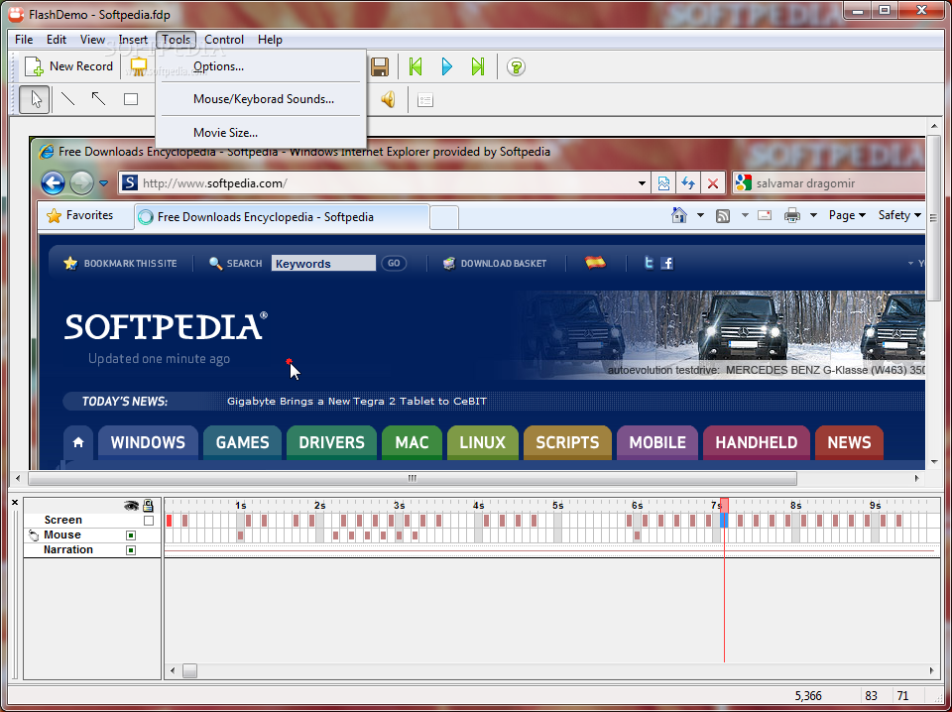This screenshot has height=712, width=952.
Task: Click the speaker sound icon in toolbar
Action: pyautogui.click(x=388, y=99)
